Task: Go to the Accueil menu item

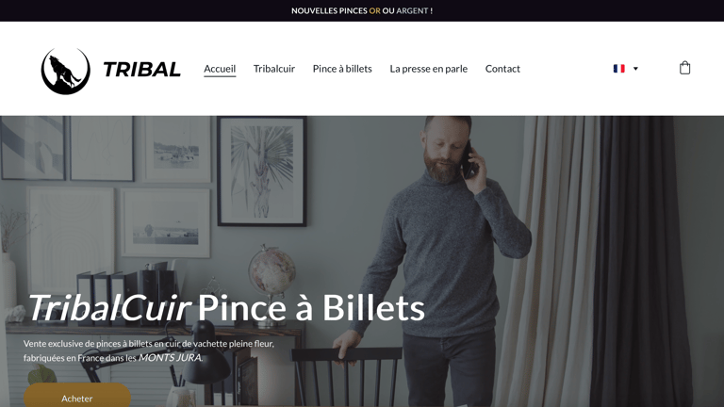Action: pyautogui.click(x=220, y=68)
